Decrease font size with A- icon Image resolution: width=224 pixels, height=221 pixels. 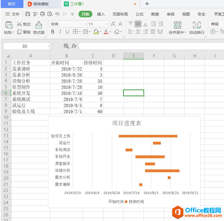click(120, 24)
